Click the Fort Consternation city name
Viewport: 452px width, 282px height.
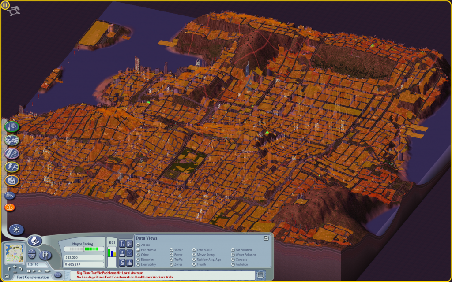33,278
